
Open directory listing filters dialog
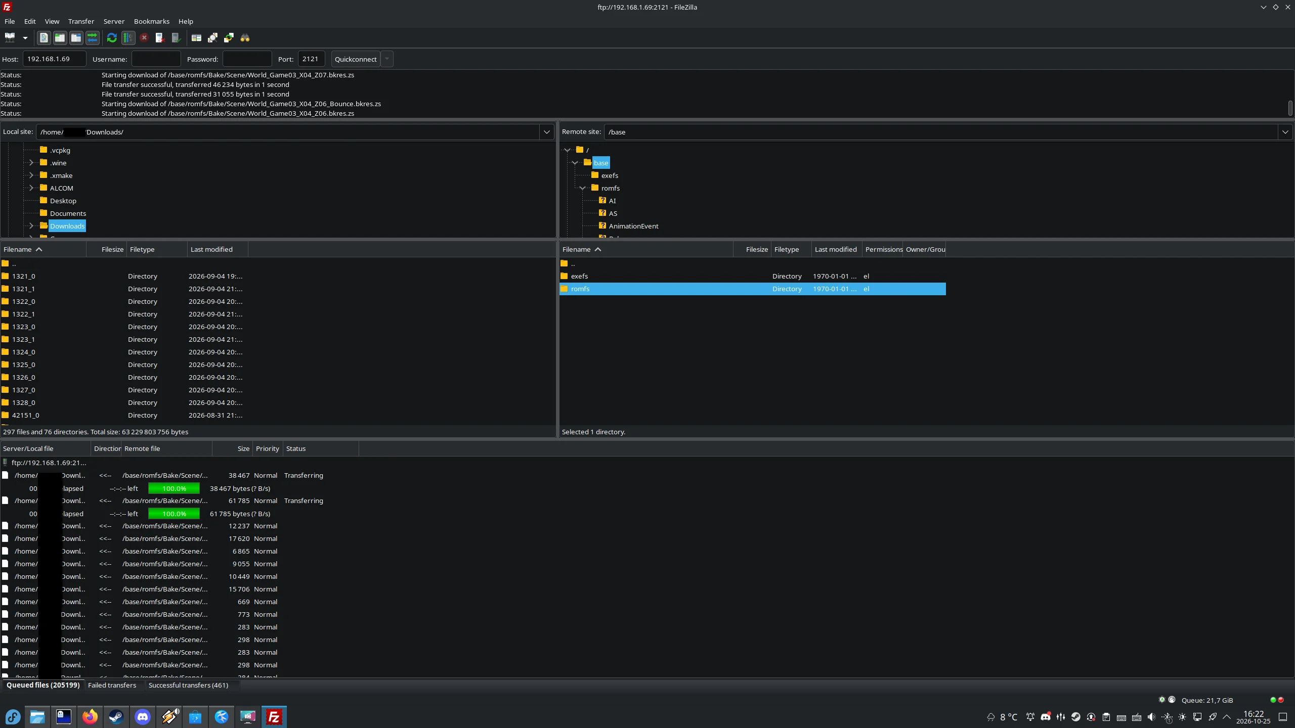pos(196,38)
